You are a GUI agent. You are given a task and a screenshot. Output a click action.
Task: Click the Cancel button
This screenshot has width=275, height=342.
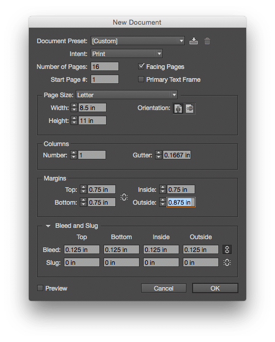click(164, 288)
